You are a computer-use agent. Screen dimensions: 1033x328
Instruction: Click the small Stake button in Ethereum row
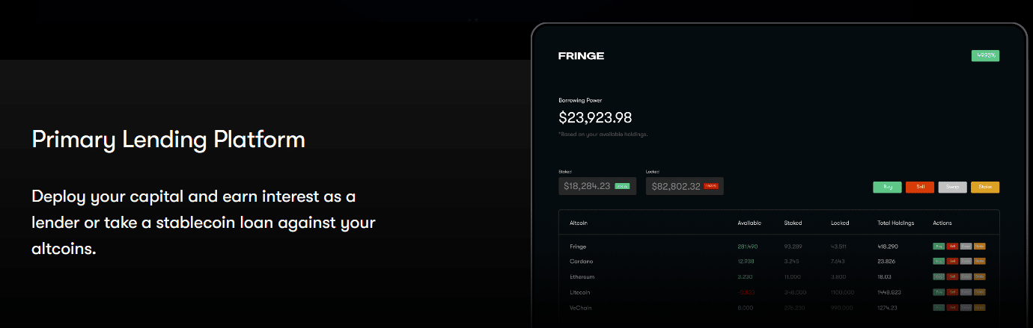point(980,276)
